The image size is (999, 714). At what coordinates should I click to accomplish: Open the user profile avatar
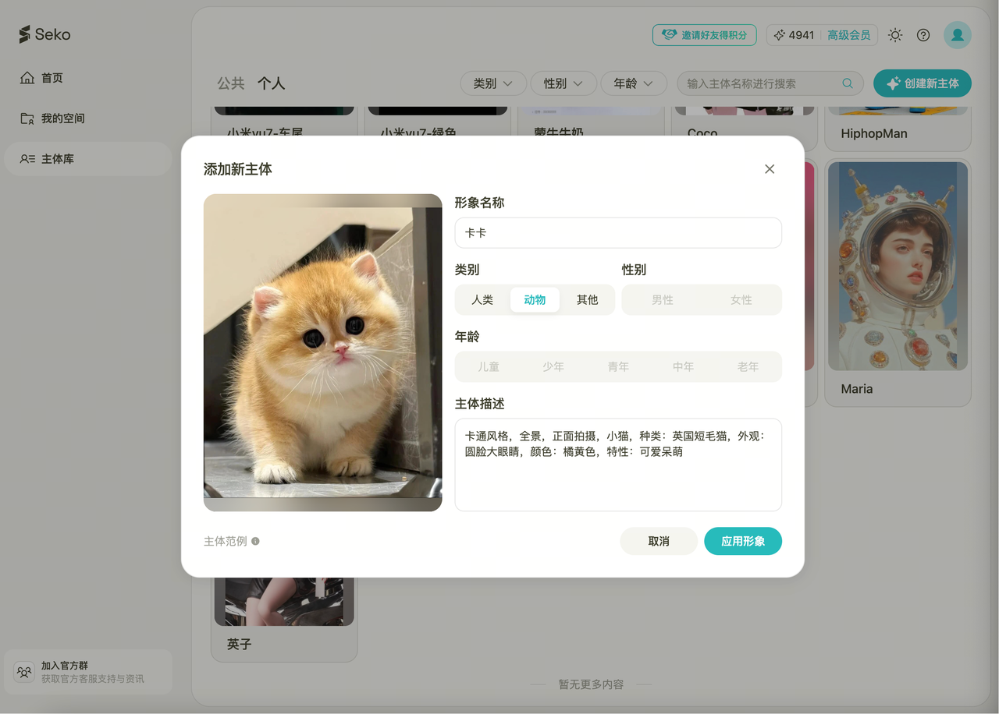point(957,35)
